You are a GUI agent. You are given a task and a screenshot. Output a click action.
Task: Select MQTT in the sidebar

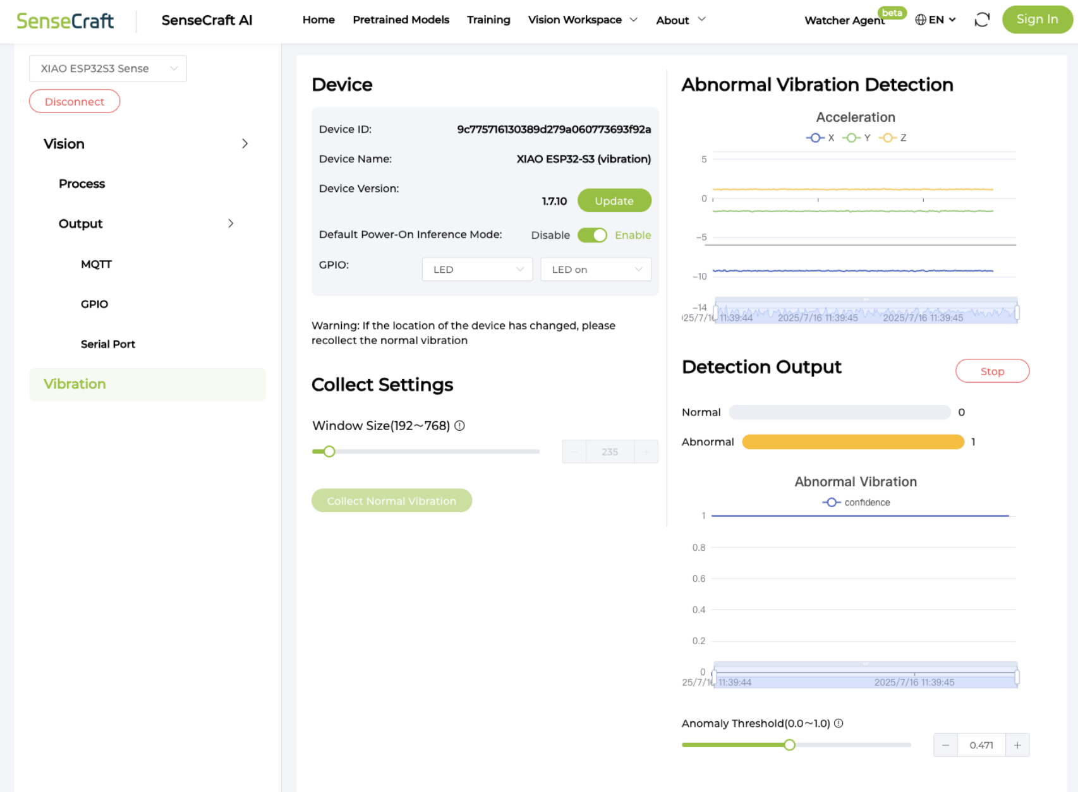(x=96, y=264)
